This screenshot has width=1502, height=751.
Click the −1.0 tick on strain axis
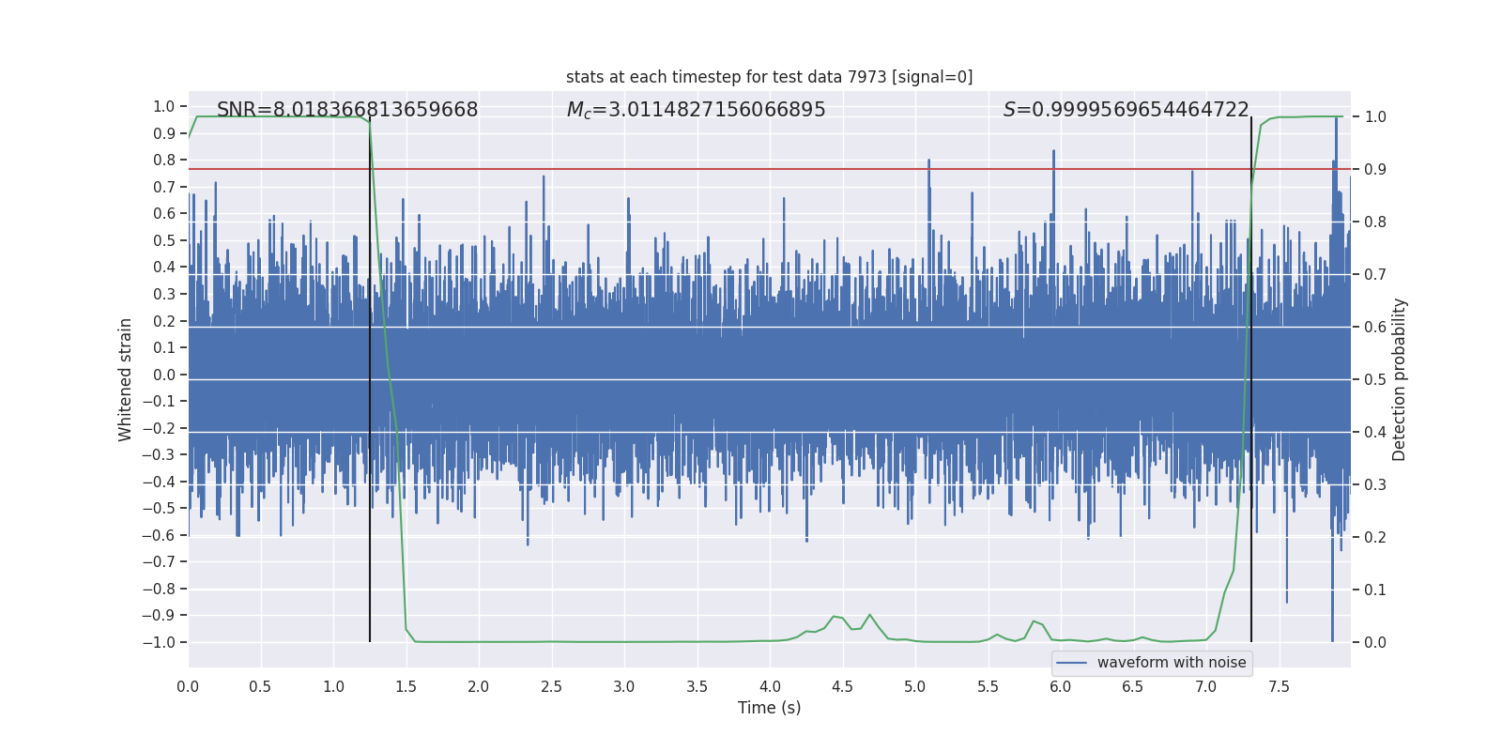[159, 642]
